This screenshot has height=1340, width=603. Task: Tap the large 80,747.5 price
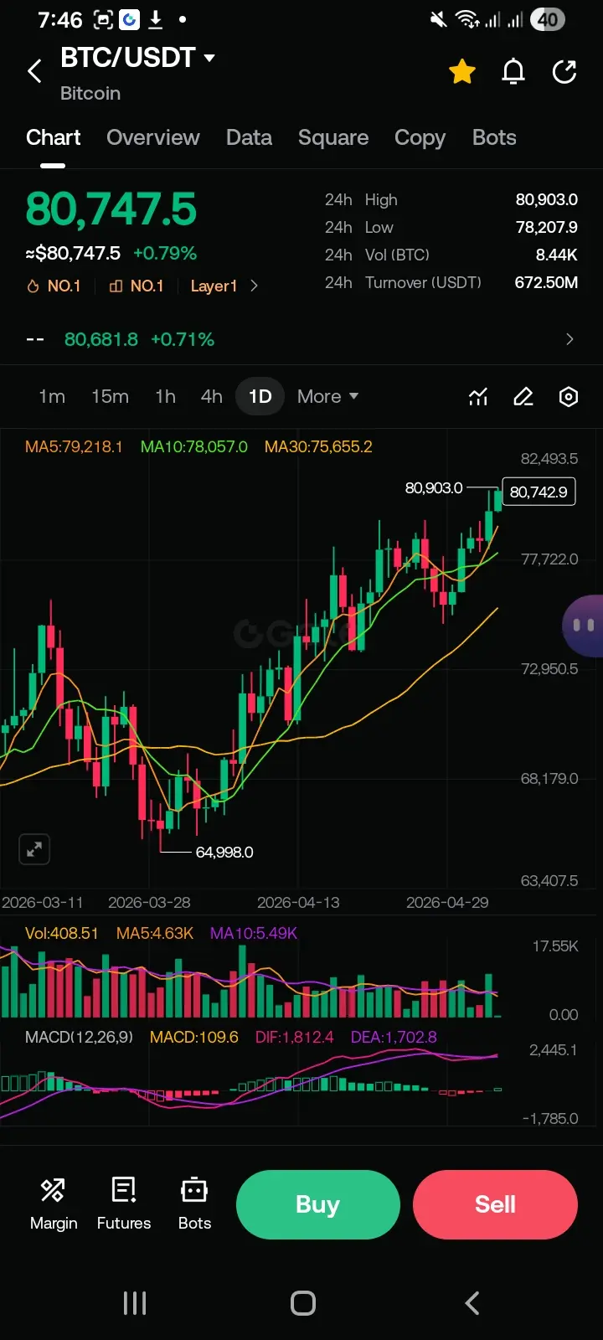click(x=111, y=209)
